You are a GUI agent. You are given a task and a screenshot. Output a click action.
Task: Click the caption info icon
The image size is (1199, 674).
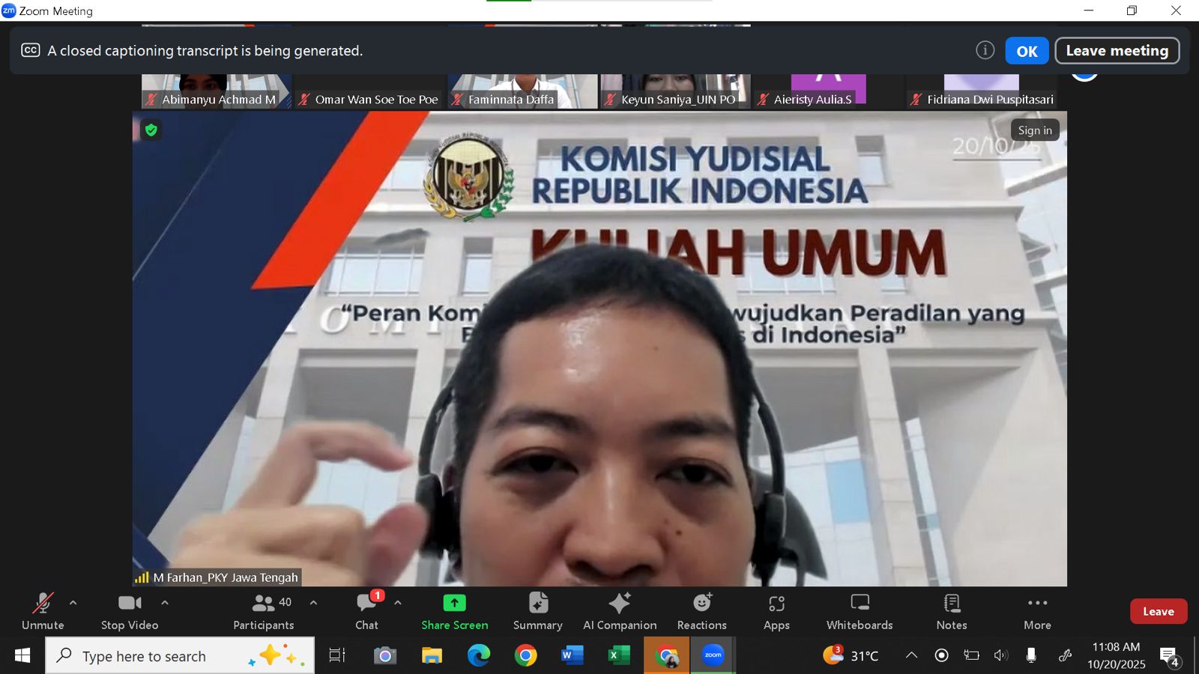985,50
